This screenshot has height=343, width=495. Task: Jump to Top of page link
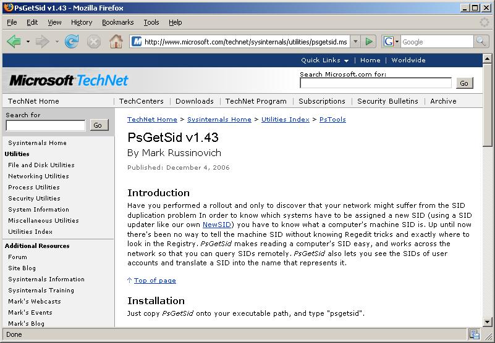(x=154, y=281)
